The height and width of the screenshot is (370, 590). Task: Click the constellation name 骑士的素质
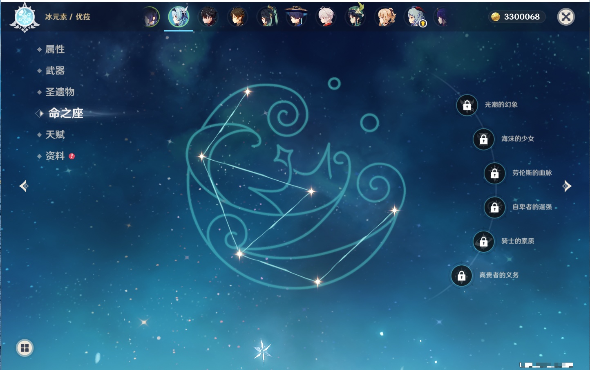click(518, 241)
